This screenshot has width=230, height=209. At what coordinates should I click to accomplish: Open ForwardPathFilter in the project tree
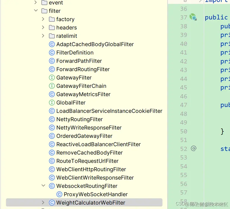click(79, 61)
